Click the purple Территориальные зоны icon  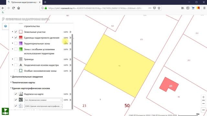(x=21, y=43)
